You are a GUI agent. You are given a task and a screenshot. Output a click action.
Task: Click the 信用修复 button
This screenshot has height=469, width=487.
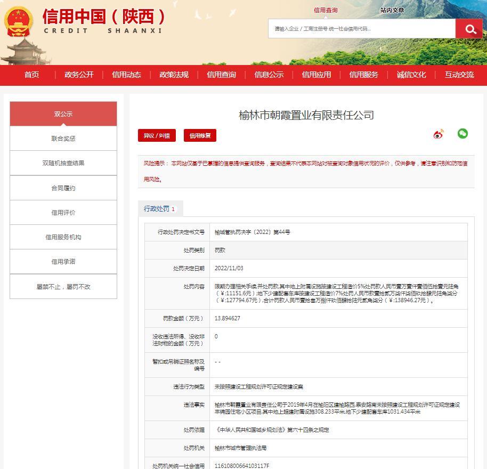tap(200, 135)
